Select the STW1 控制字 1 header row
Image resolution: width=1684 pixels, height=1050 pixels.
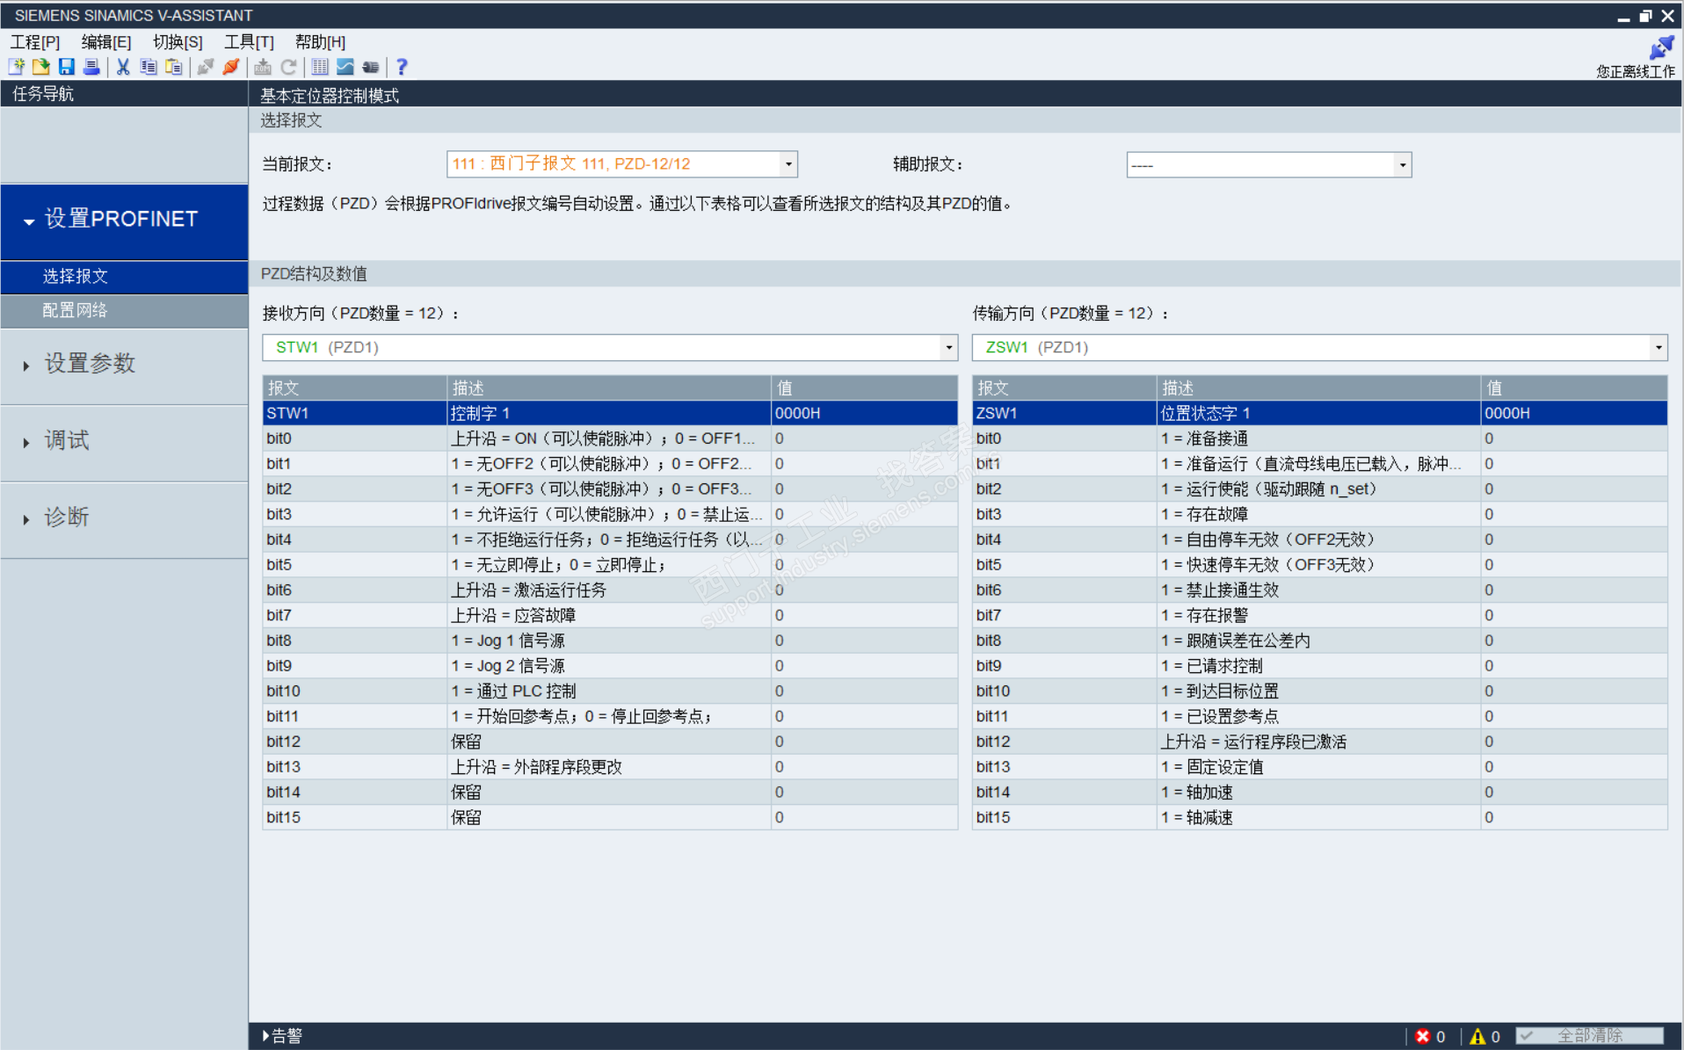tap(610, 413)
